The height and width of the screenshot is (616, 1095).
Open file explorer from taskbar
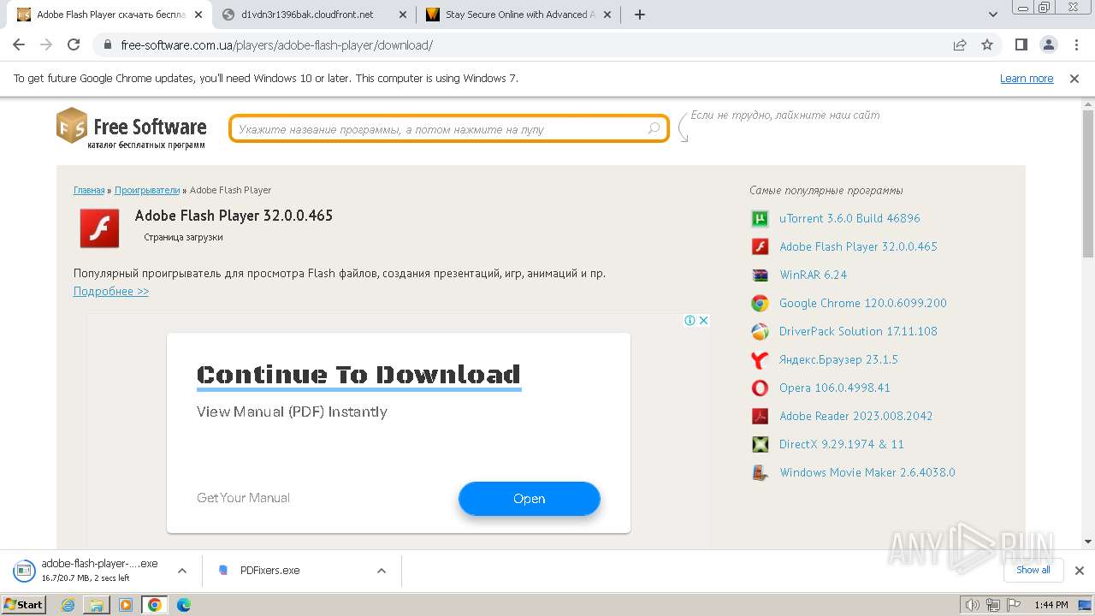[x=97, y=605]
